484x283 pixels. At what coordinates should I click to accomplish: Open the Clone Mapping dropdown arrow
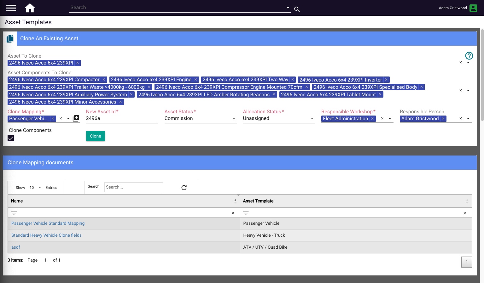point(68,118)
